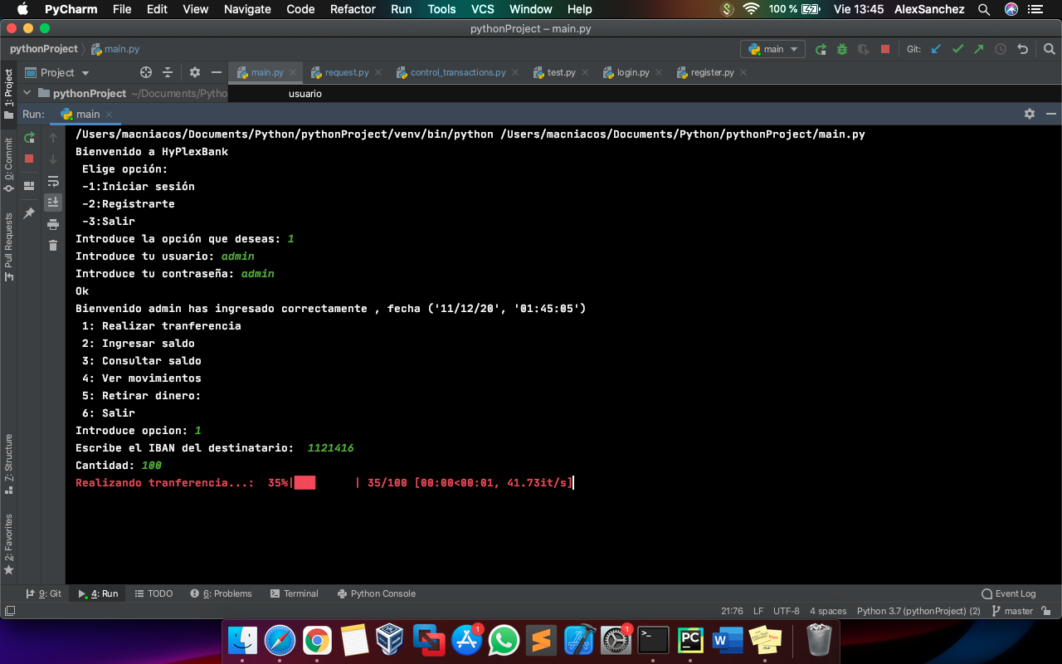Image resolution: width=1062 pixels, height=664 pixels.
Task: Open the Refactor menu
Action: click(353, 9)
